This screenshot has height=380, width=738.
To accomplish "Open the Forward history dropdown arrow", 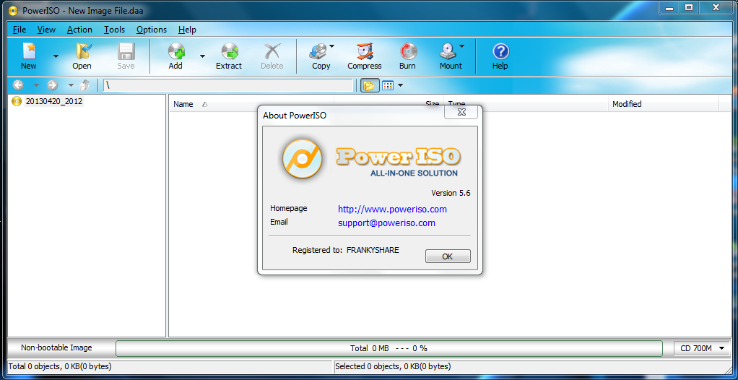I will point(71,86).
